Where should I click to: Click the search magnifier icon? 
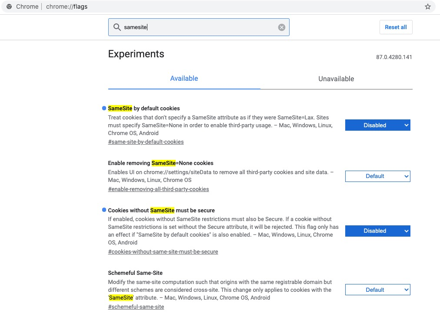(117, 27)
